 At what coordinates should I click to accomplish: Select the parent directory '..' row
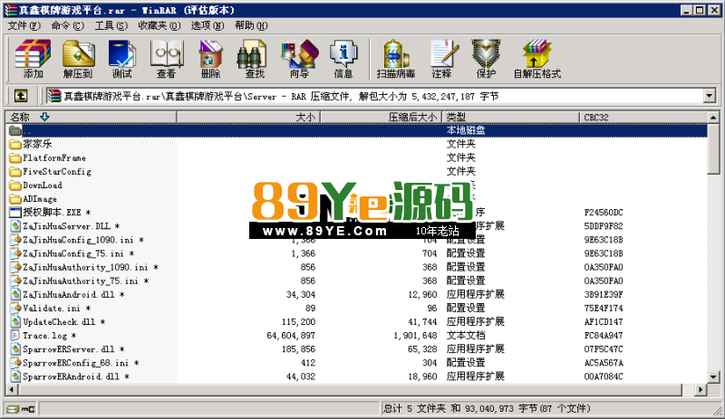coord(356,130)
